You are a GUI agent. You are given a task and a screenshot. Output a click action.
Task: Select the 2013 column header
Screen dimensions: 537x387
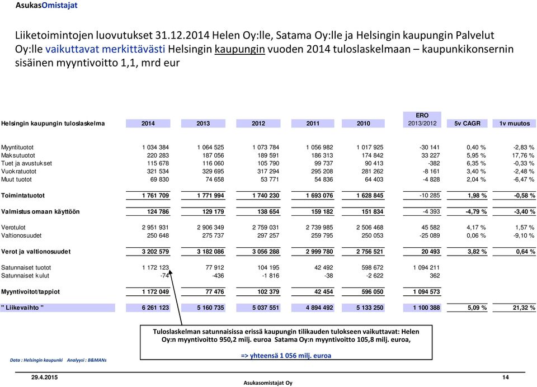(203, 123)
